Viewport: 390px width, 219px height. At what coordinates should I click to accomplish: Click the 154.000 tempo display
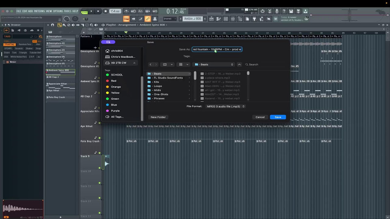coord(115,11)
